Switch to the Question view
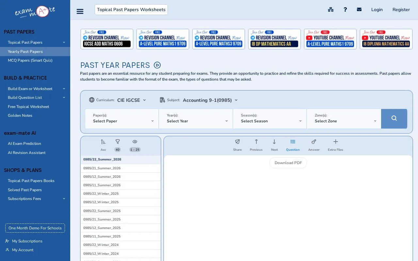The image size is (418, 261). pos(293,145)
